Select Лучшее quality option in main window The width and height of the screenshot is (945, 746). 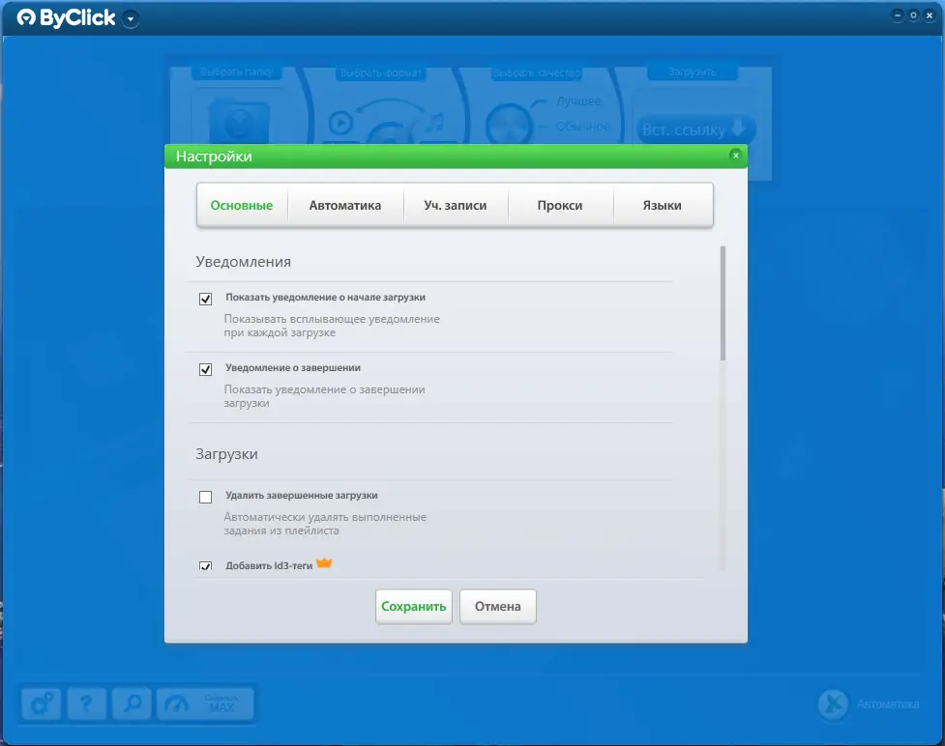coord(578,101)
